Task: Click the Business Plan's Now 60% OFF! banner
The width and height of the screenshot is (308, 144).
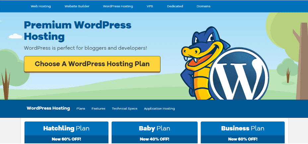Action: pyautogui.click(x=243, y=139)
